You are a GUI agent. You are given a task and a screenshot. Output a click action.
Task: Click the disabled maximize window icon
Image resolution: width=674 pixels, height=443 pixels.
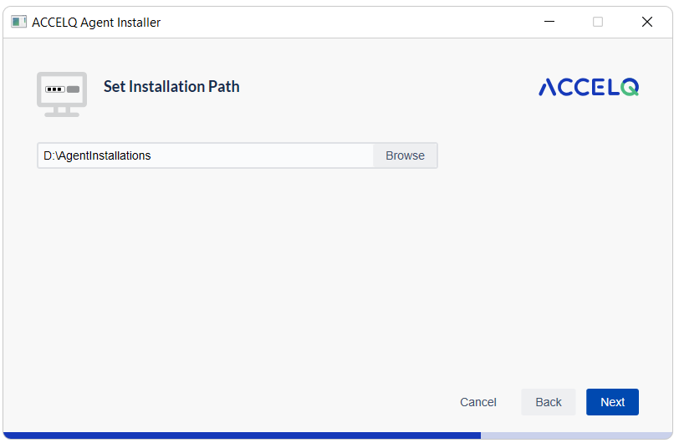(x=598, y=22)
